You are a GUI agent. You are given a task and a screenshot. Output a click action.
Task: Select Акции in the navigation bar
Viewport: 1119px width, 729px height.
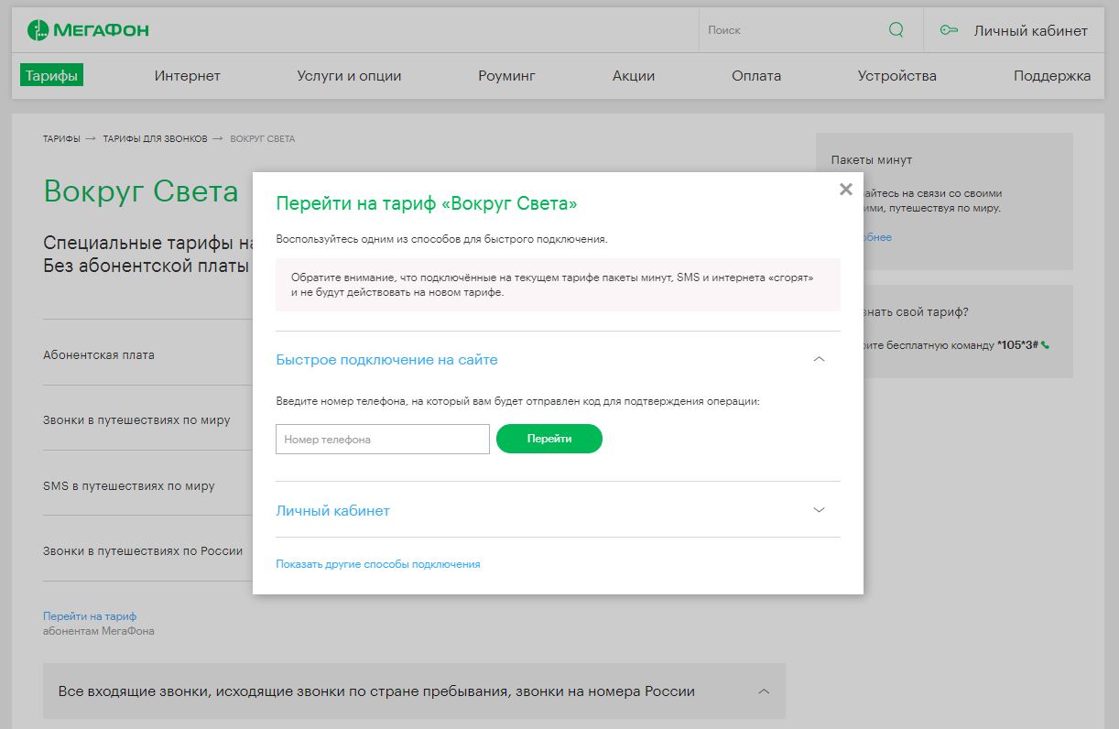[x=634, y=76]
